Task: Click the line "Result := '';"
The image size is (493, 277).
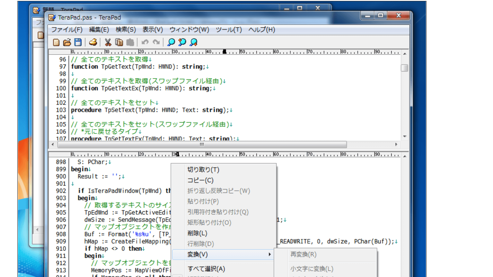Action: pyautogui.click(x=99, y=177)
